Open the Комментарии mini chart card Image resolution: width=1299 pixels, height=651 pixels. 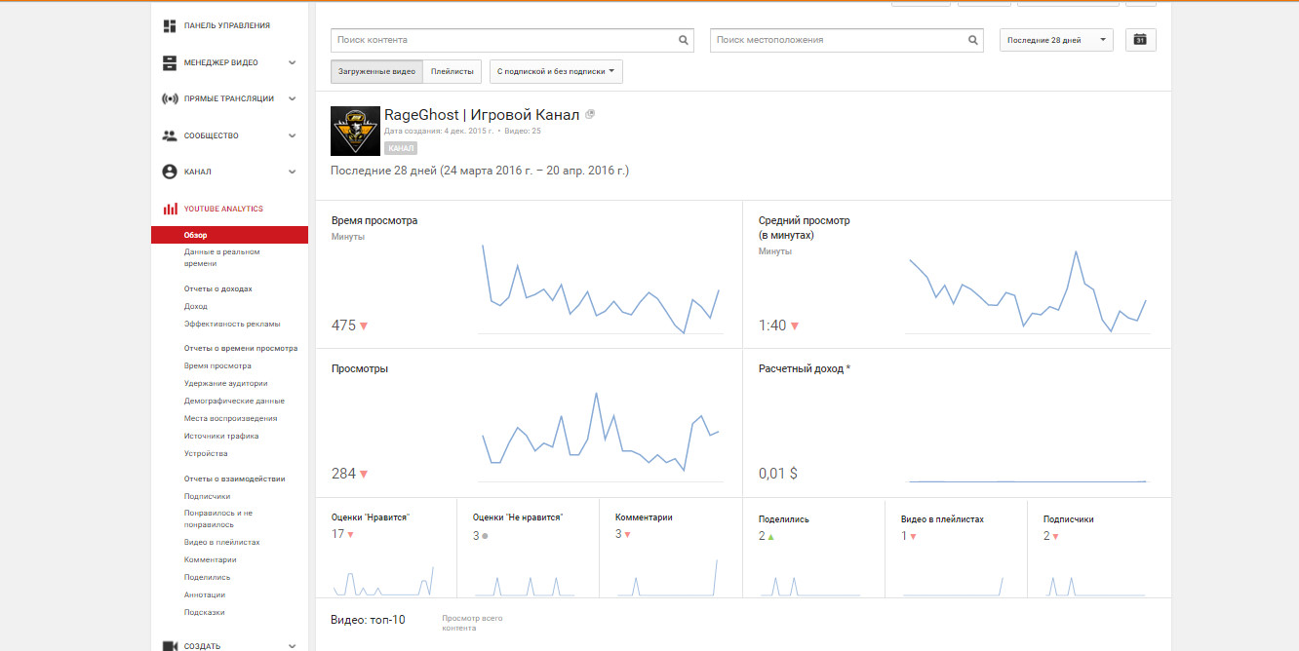671,548
